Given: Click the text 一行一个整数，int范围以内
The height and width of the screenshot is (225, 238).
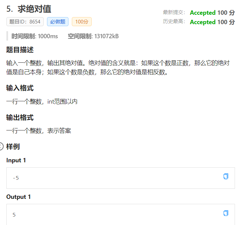Looking at the screenshot, I should tap(42, 101).
